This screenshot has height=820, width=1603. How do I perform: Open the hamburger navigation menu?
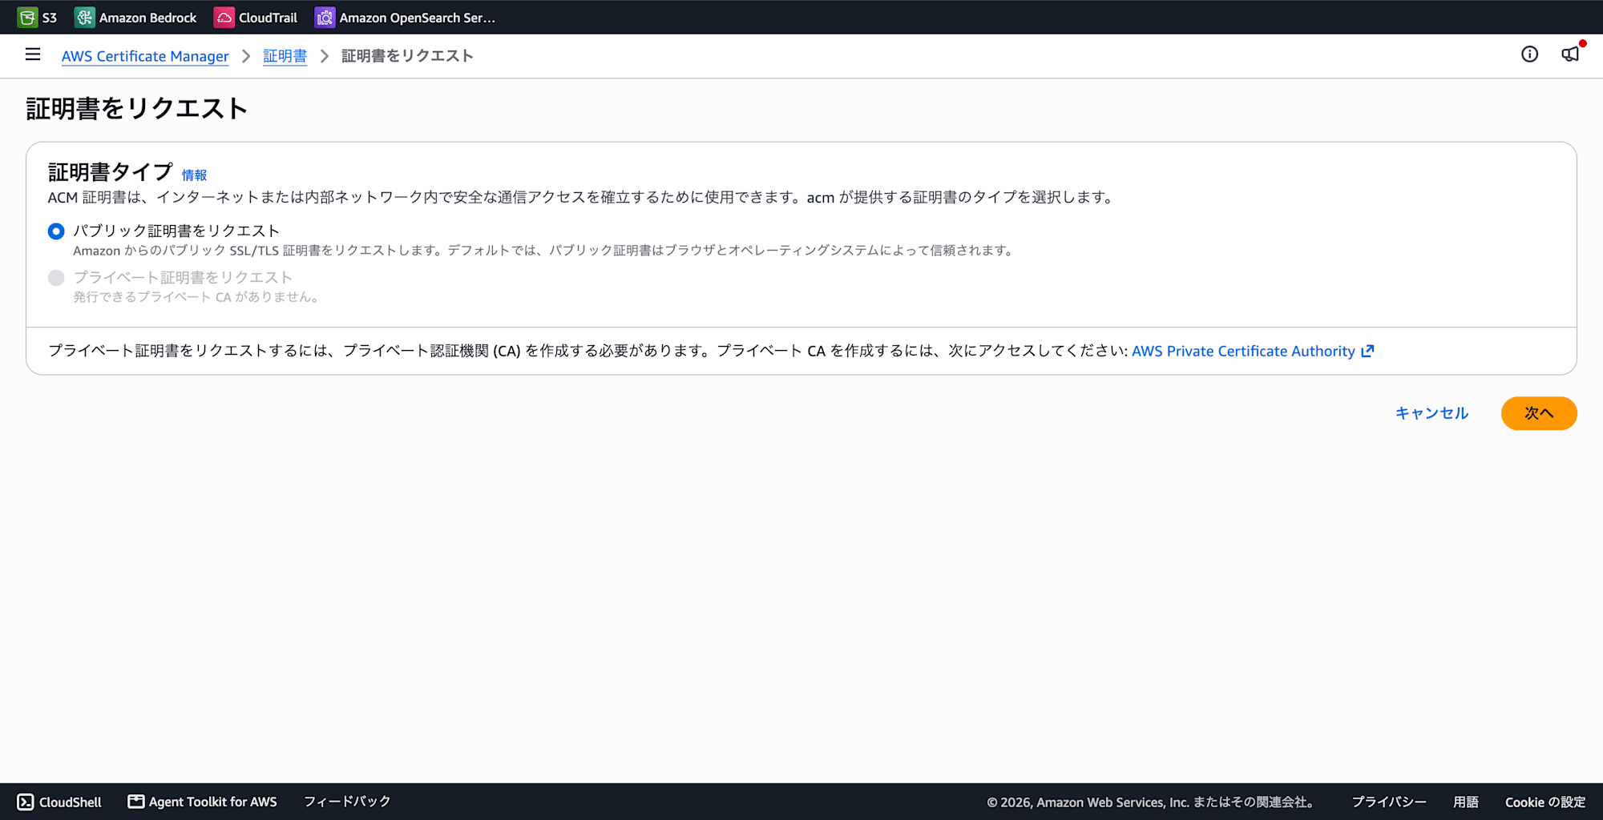(x=33, y=54)
